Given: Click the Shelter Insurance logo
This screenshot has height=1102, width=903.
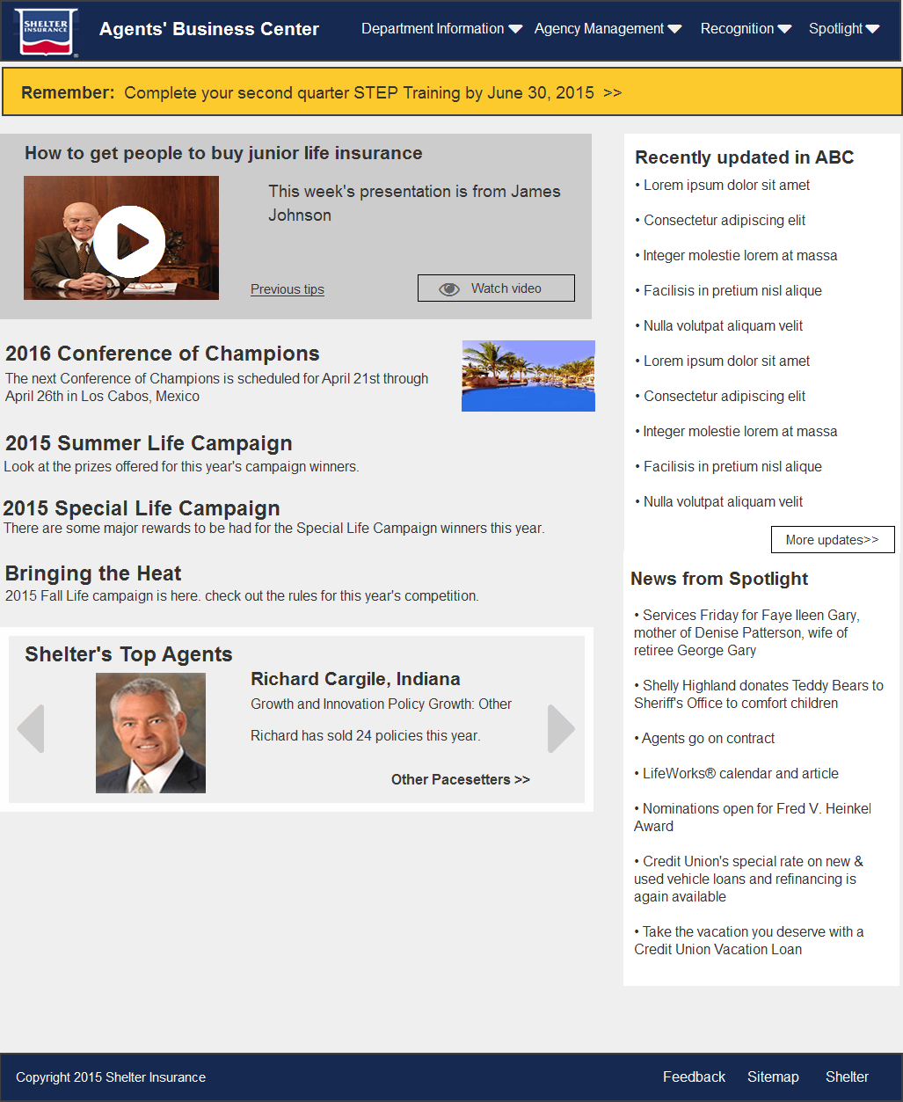Looking at the screenshot, I should [x=46, y=32].
